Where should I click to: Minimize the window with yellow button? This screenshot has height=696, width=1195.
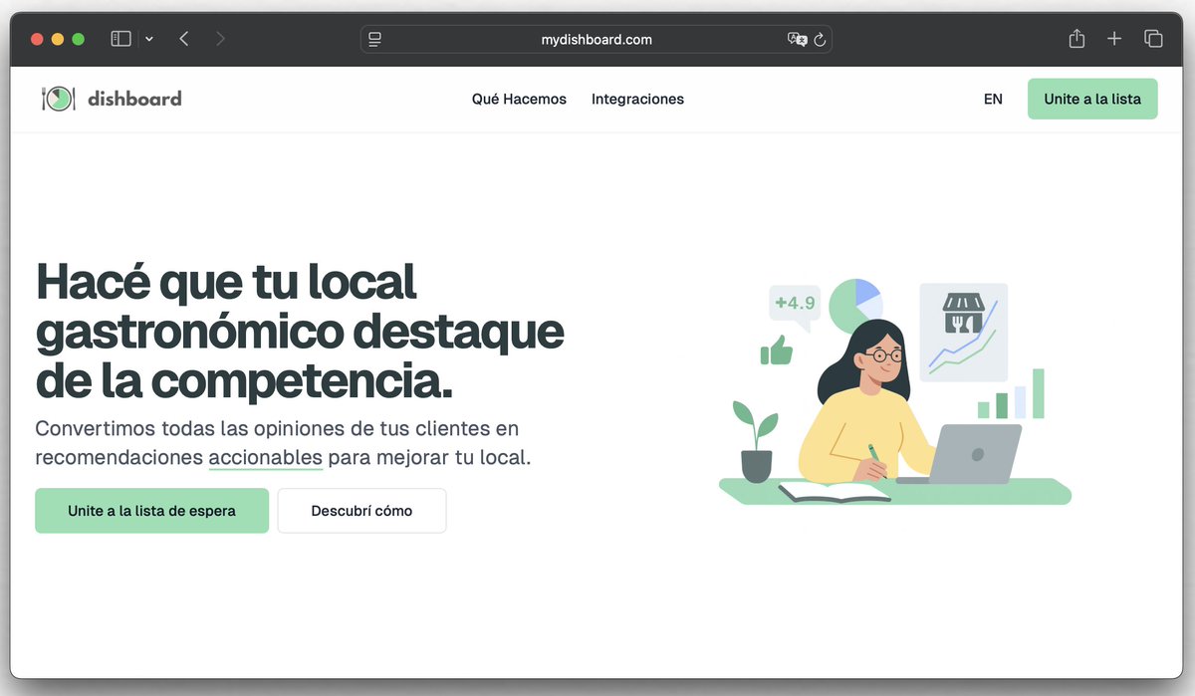tap(58, 39)
